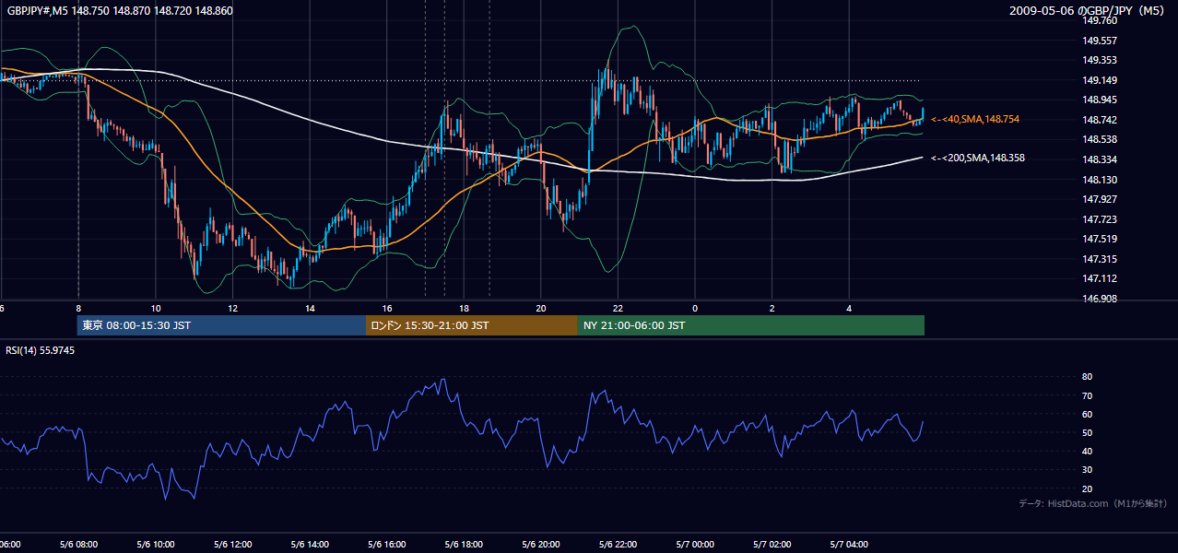The height and width of the screenshot is (553, 1178).
Task: Click hour label 14 below price chart
Action: (x=310, y=309)
